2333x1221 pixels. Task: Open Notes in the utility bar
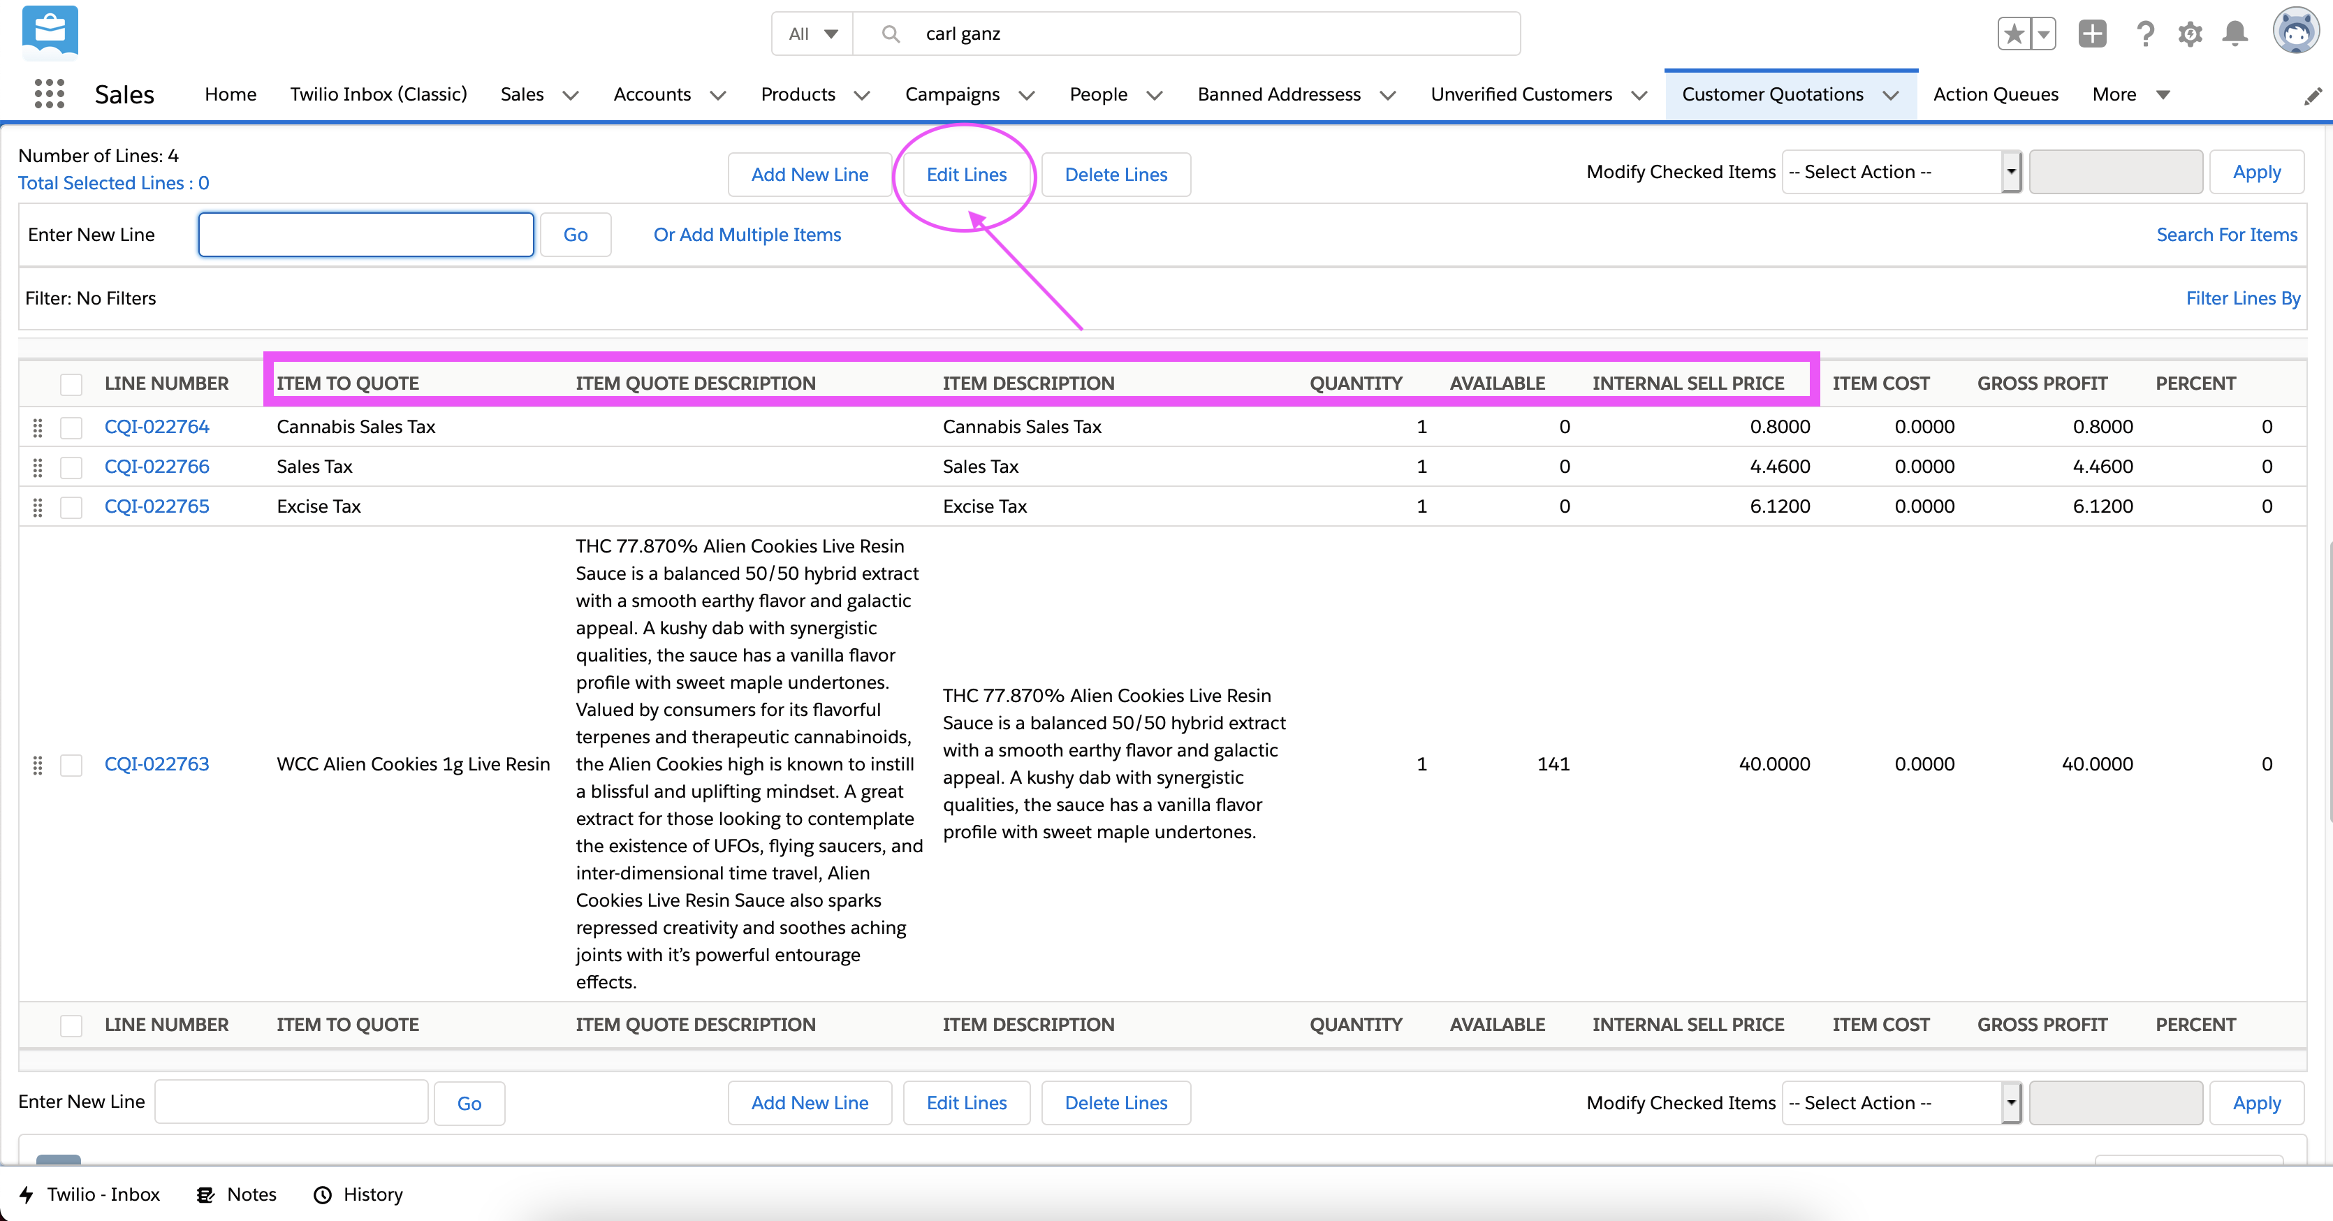[236, 1194]
